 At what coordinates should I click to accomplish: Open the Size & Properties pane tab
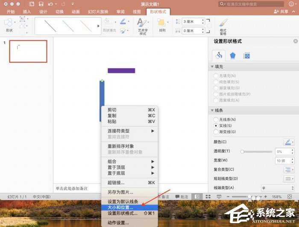point(246,56)
